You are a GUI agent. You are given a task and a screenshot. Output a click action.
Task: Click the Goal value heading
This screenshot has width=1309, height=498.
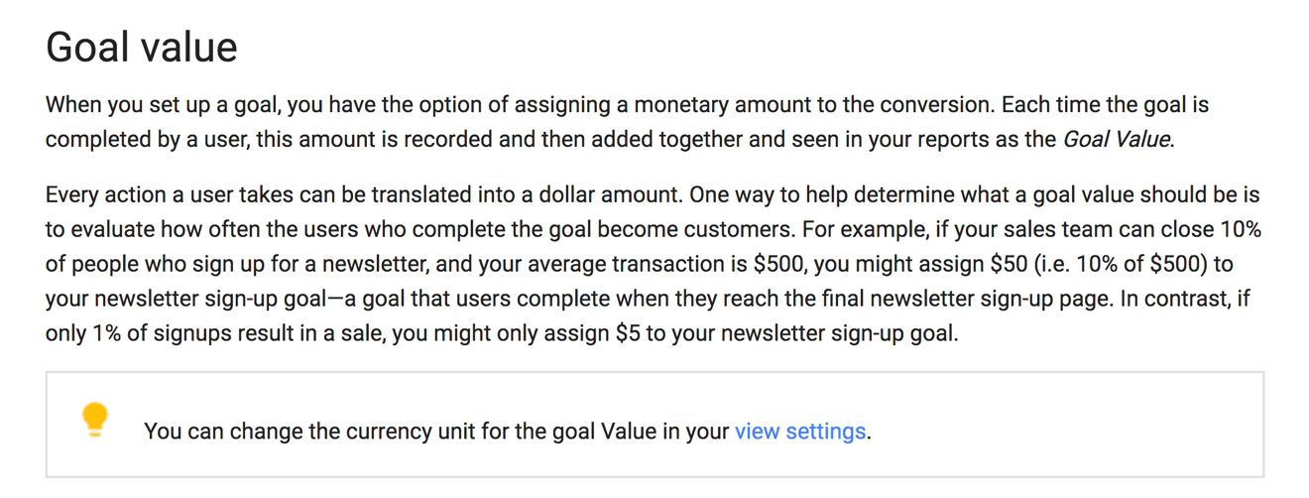[142, 48]
